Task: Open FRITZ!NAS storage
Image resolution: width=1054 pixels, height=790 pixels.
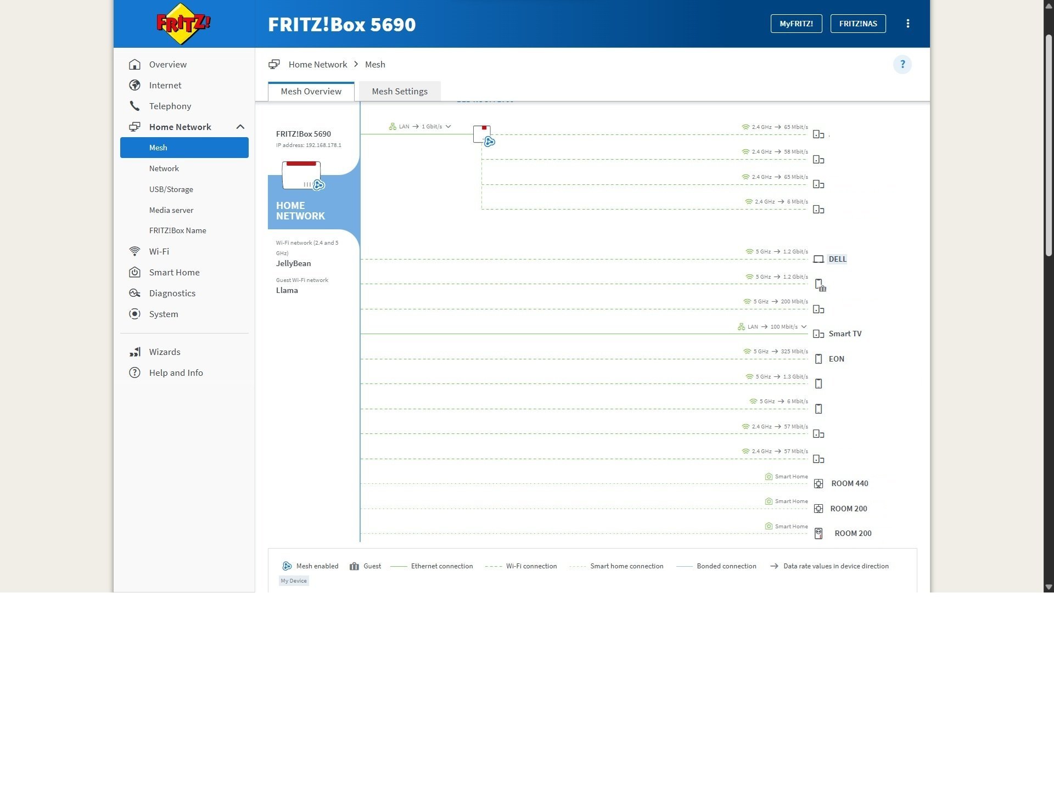Action: click(857, 24)
